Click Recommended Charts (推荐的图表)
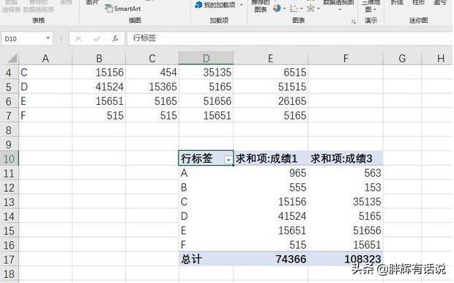This screenshot has width=454, height=283. 260,6
